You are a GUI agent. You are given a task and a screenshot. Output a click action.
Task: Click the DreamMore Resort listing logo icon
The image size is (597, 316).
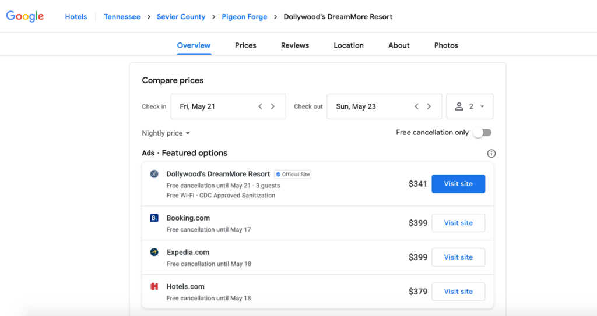tap(154, 174)
